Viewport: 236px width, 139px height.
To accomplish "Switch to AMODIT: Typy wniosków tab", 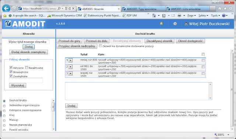I will click(143, 9).
